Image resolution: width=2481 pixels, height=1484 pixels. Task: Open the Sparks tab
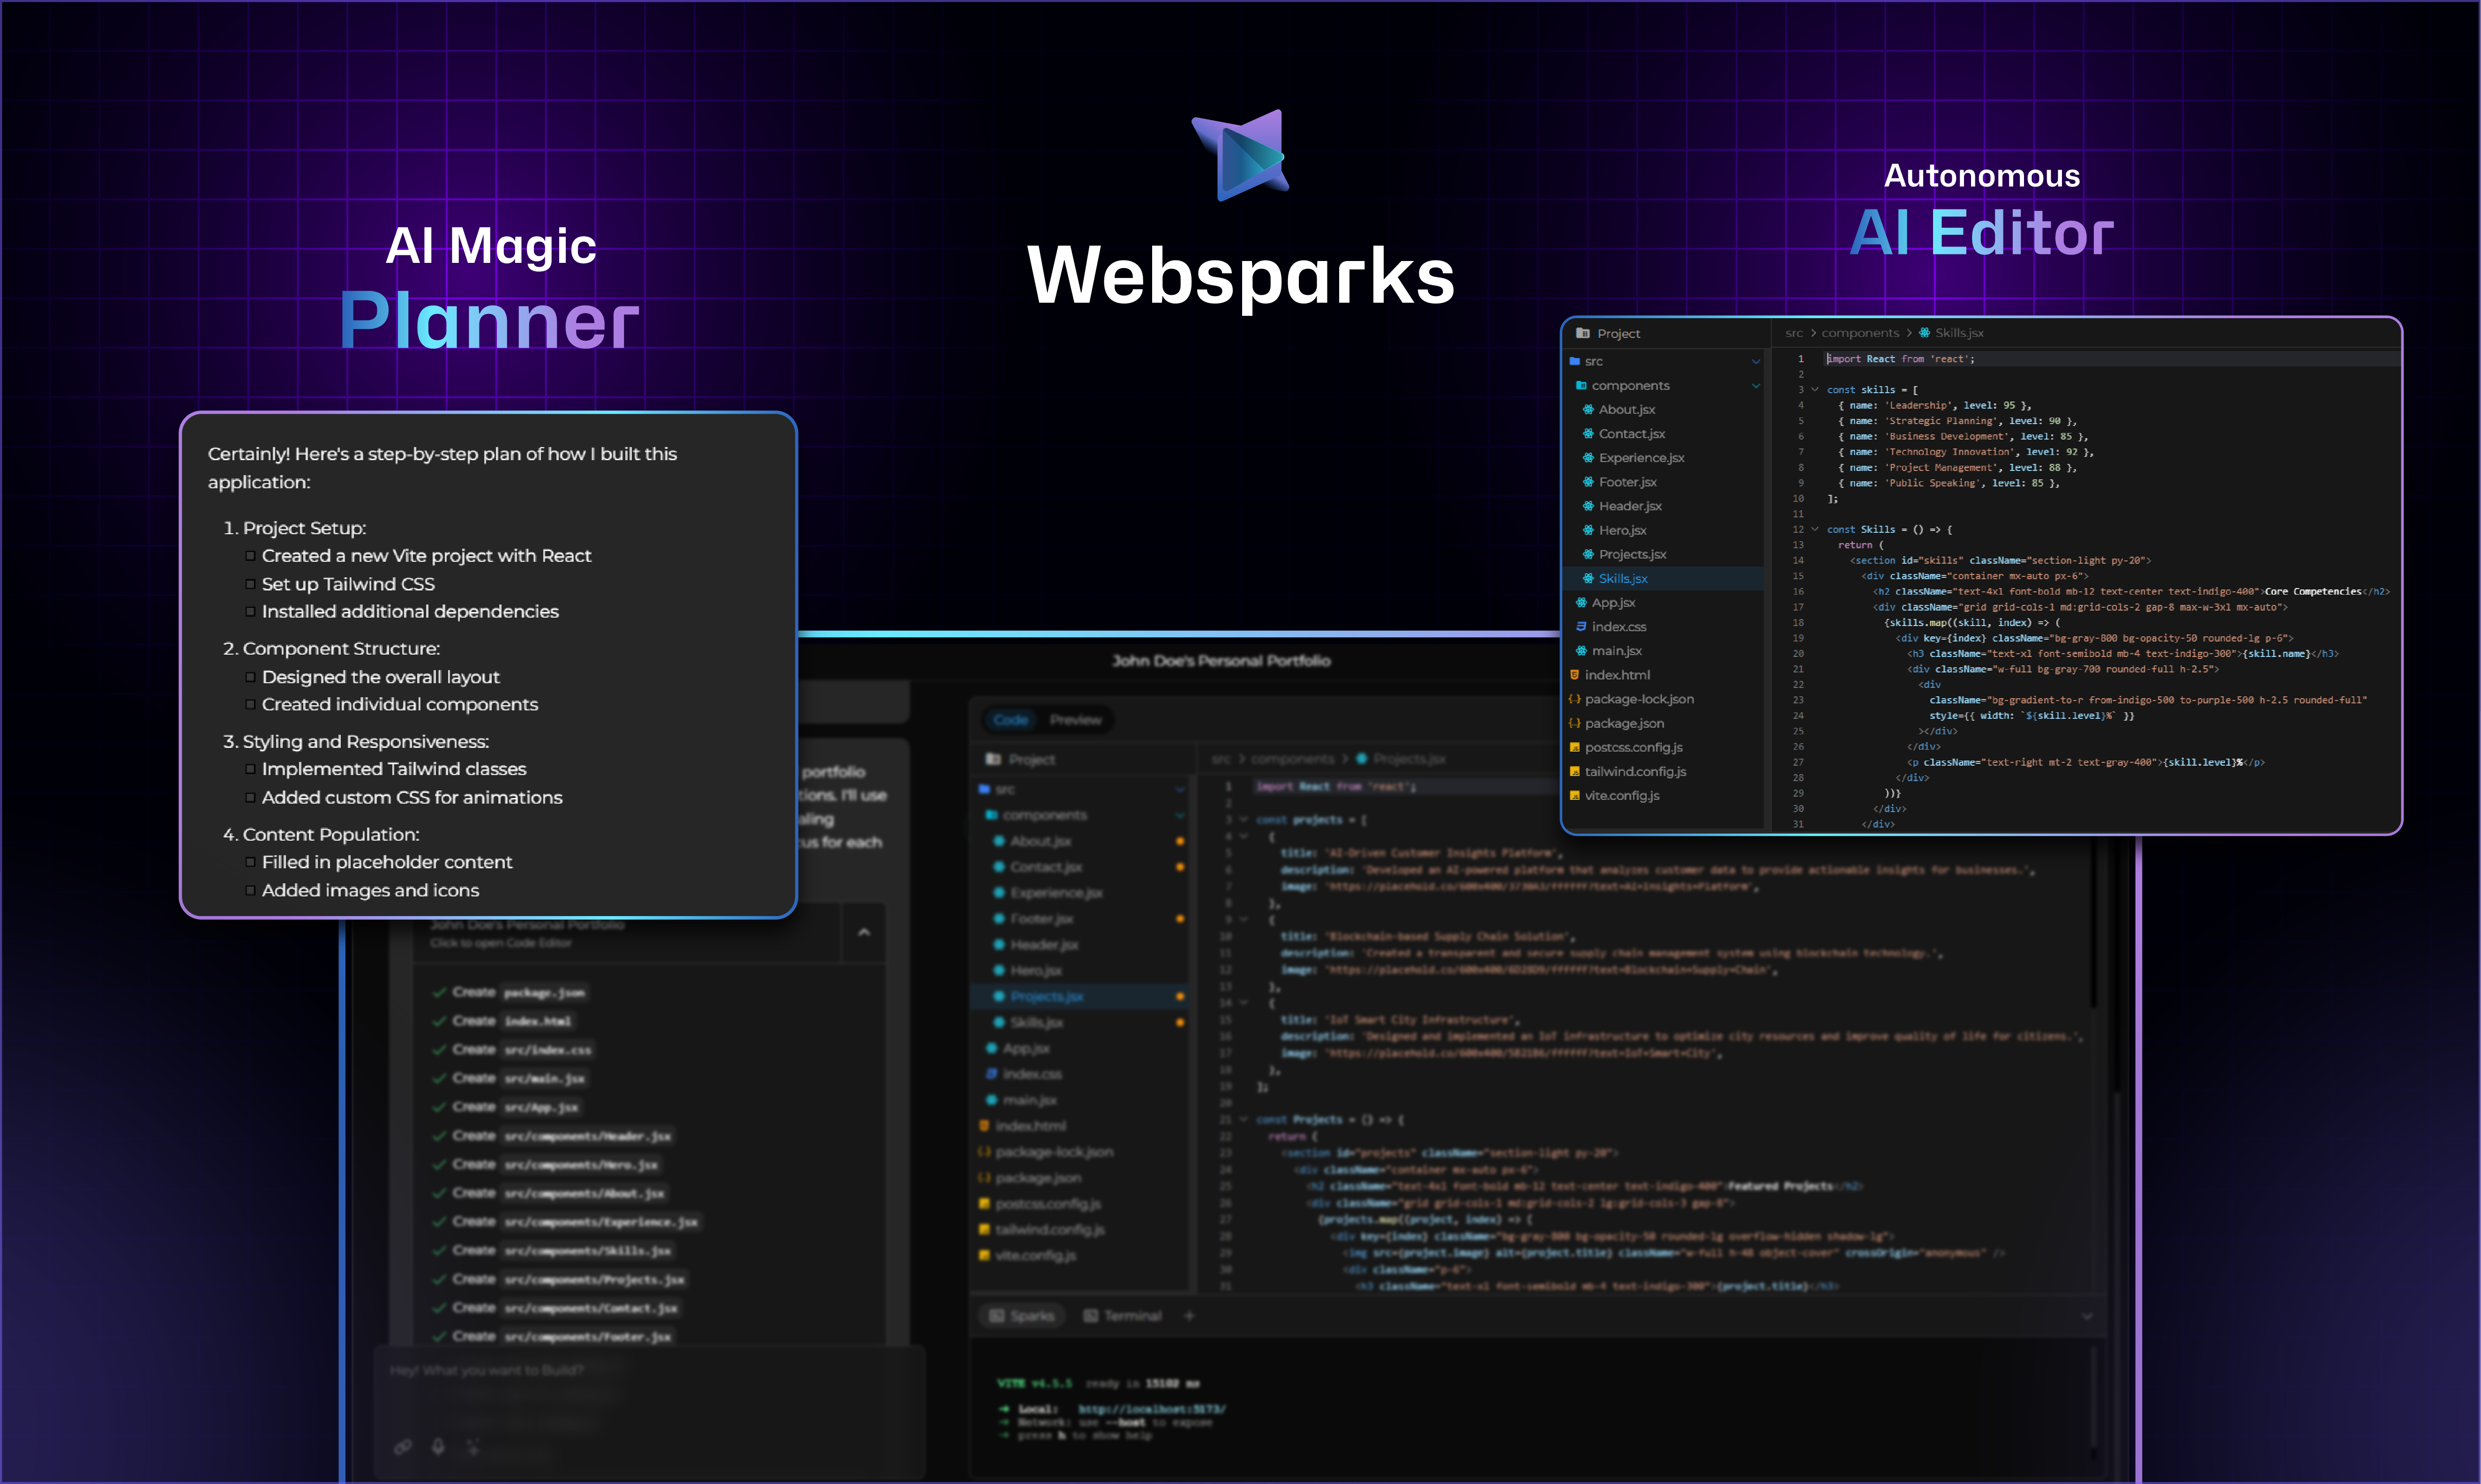1022,1316
